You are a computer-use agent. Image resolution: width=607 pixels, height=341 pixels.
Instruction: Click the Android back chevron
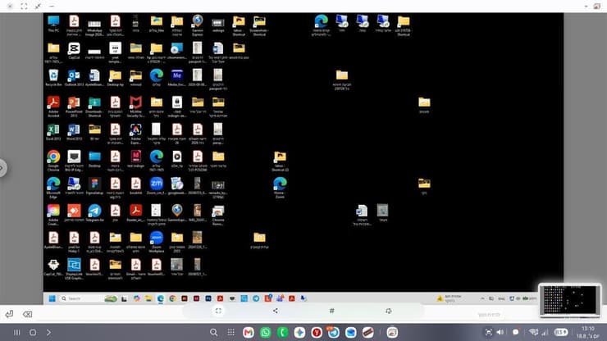48,333
